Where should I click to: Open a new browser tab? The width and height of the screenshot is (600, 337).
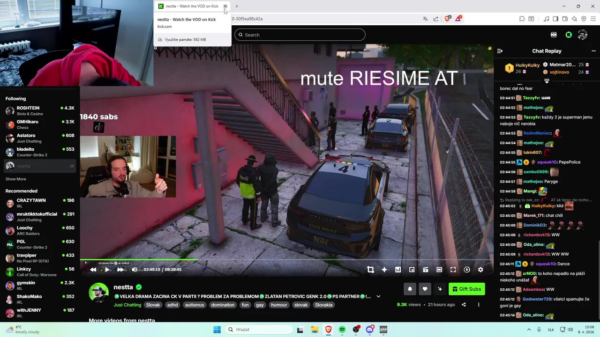point(237,6)
